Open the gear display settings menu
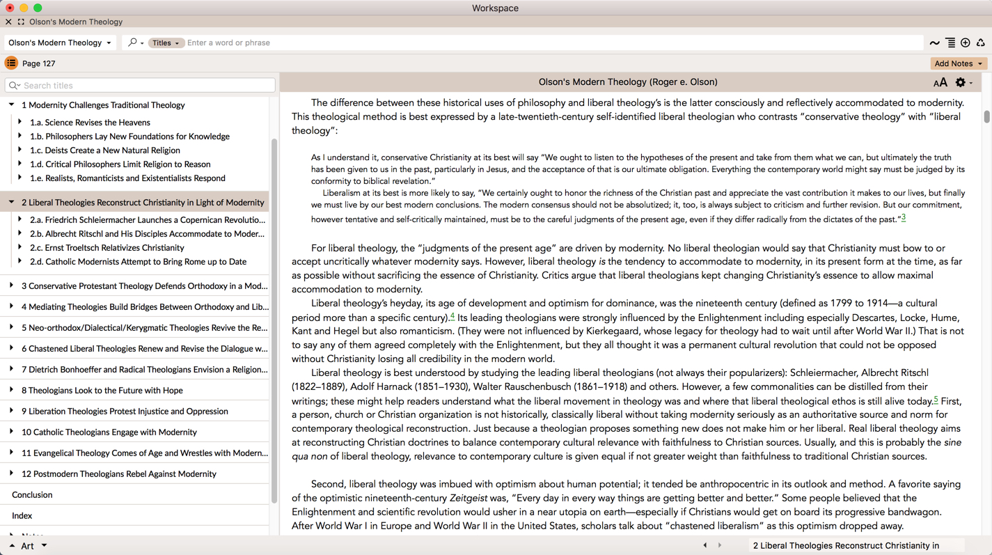992x555 pixels. [963, 82]
